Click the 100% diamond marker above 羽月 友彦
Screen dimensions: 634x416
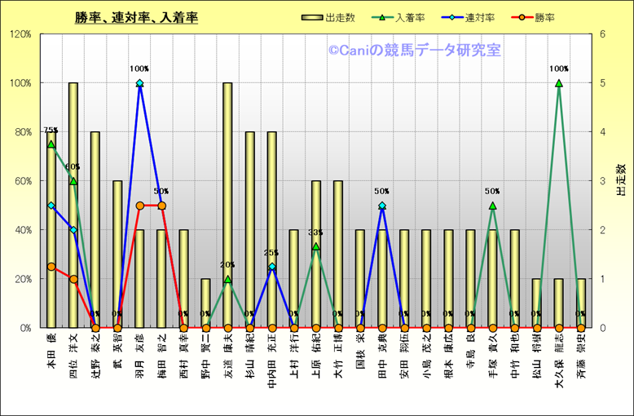point(139,83)
